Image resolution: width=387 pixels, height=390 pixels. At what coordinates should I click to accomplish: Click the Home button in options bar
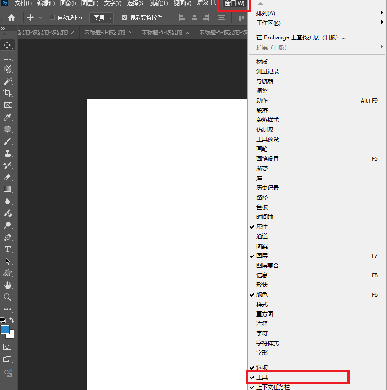(x=12, y=18)
